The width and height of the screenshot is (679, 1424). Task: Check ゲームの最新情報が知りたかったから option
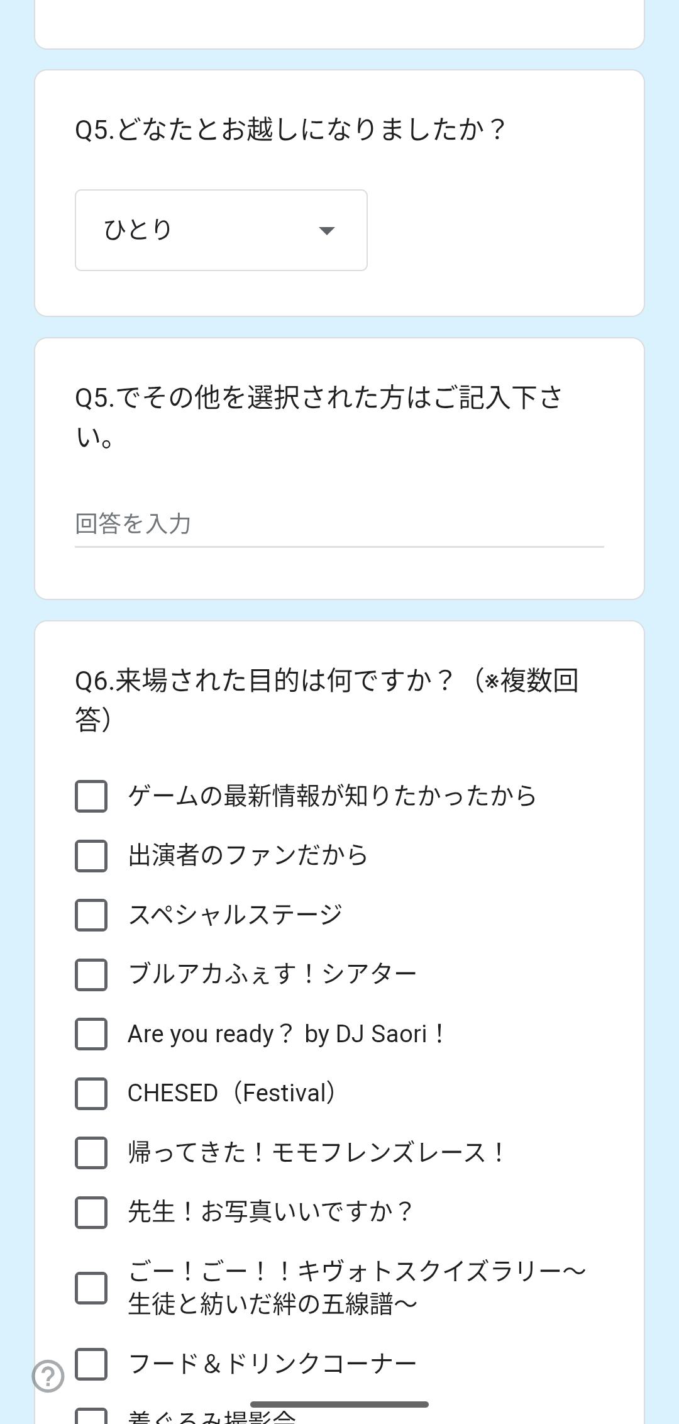pyautogui.click(x=91, y=796)
